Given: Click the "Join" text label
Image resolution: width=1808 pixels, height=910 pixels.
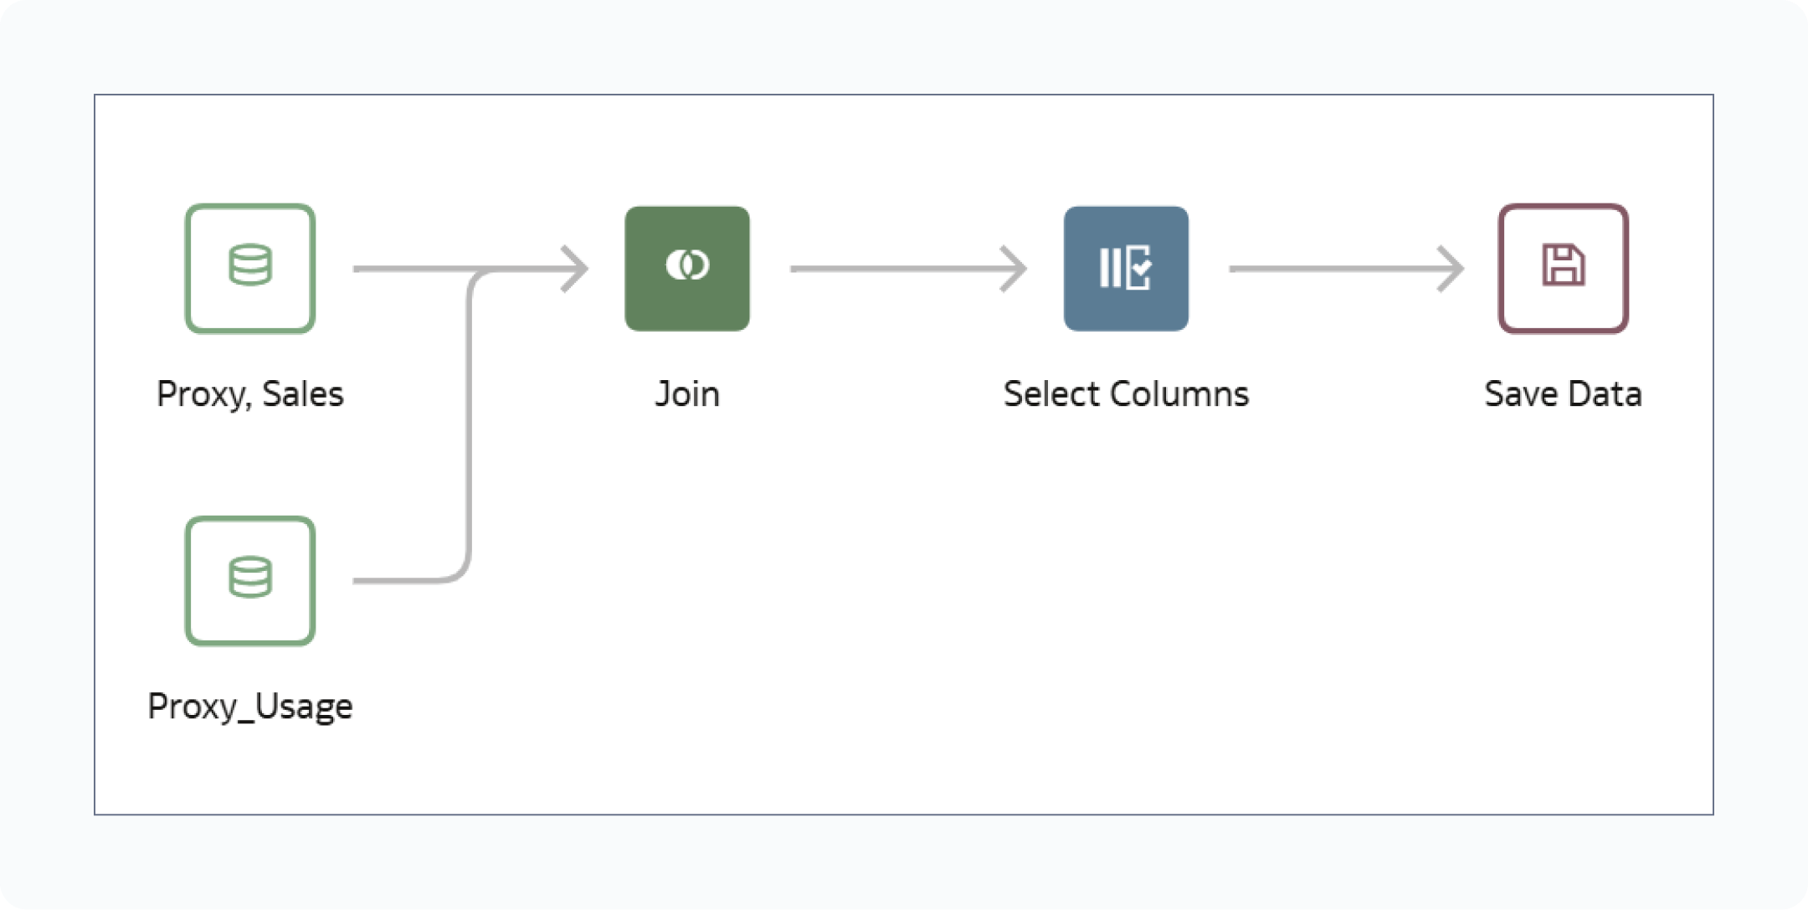Looking at the screenshot, I should (686, 393).
